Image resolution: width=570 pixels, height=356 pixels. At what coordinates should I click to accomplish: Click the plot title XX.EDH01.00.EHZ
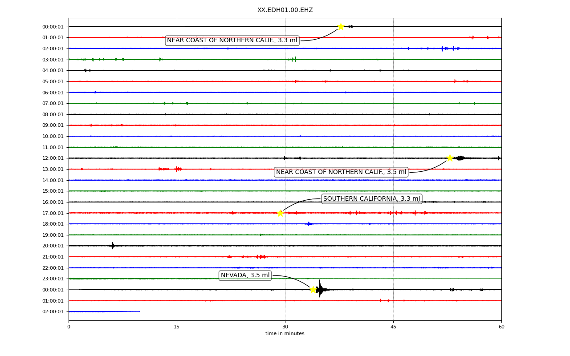[285, 10]
